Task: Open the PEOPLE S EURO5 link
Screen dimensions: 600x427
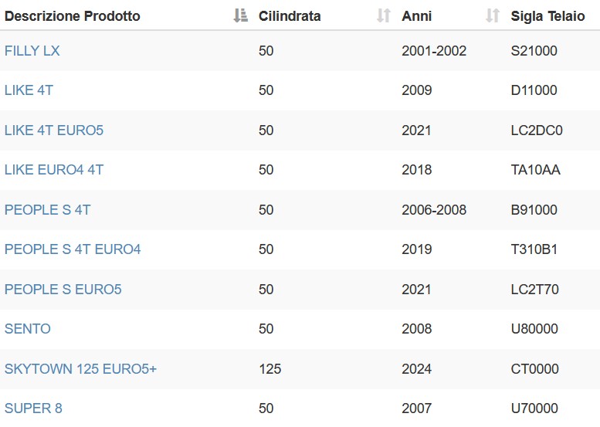Action: tap(63, 290)
